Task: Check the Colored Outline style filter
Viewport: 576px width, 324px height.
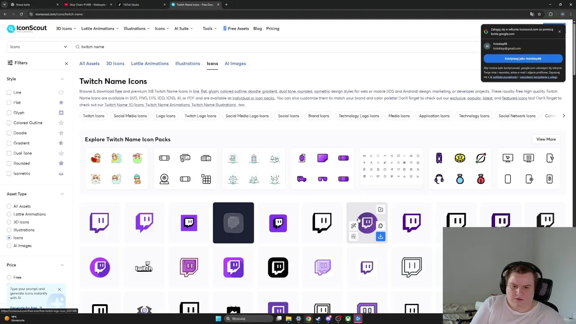Action: click(9, 123)
